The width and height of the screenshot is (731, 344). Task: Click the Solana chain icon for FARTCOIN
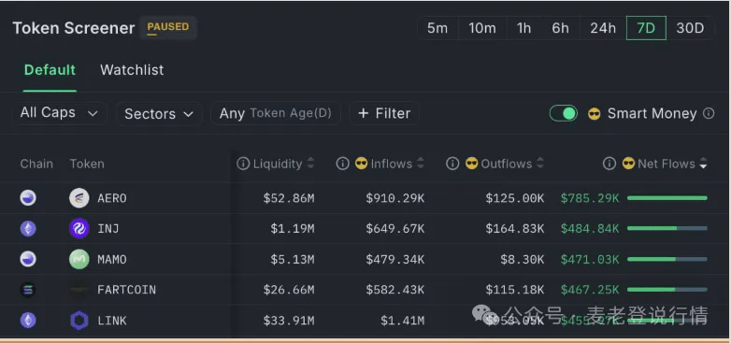pos(28,290)
